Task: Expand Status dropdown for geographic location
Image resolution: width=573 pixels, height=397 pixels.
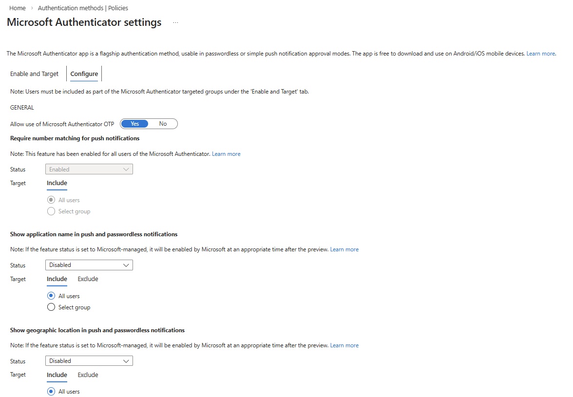Action: [89, 361]
